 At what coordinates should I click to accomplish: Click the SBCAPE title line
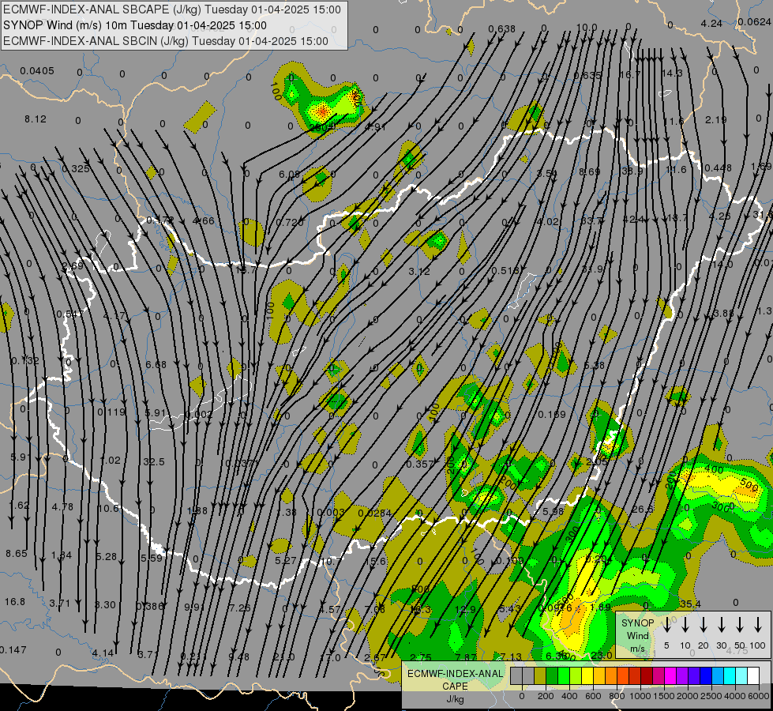[x=172, y=9]
